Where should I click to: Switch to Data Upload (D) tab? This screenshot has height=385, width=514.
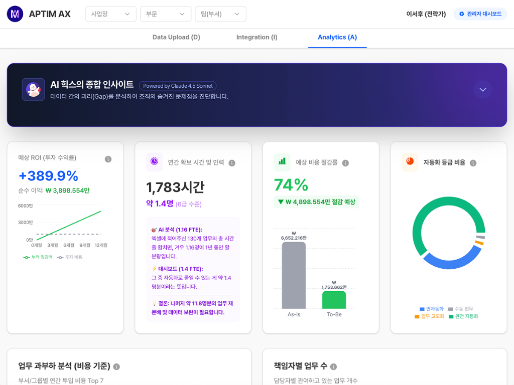(x=176, y=37)
